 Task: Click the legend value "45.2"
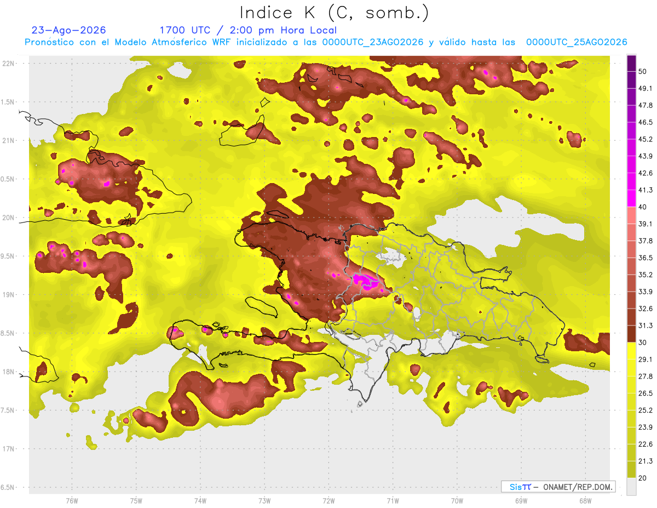point(646,139)
